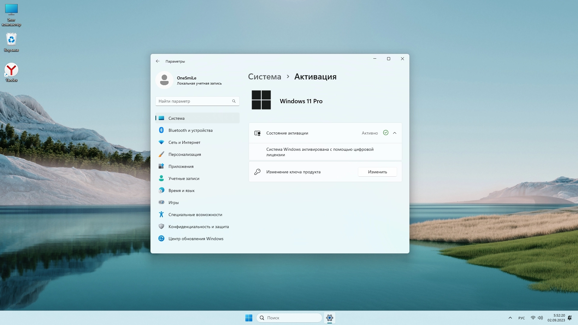The width and height of the screenshot is (578, 325).
Task: Show hidden tray icons chevron
Action: pos(510,318)
